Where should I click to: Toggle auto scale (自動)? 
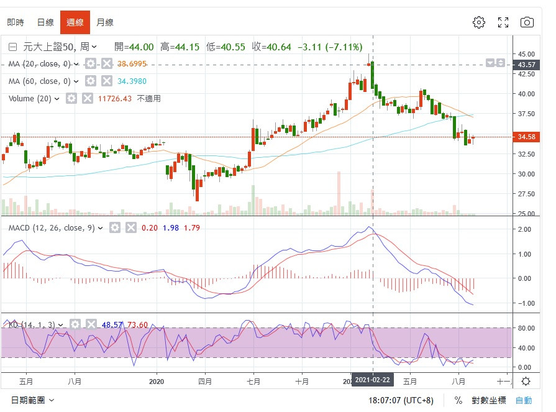[x=524, y=401]
